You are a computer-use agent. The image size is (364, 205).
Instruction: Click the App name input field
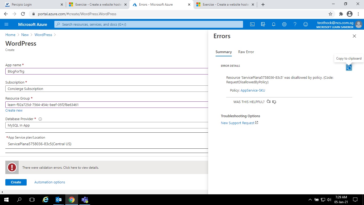[x=107, y=71]
